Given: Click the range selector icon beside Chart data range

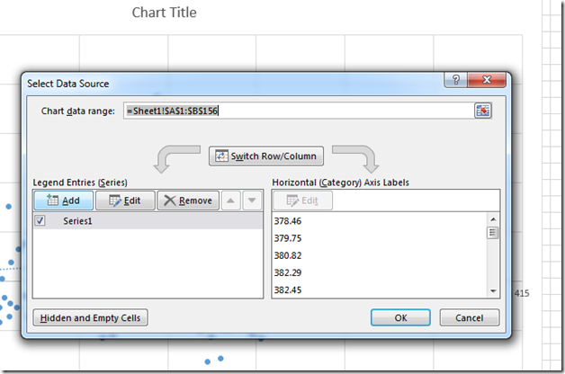Looking at the screenshot, I should click(484, 111).
